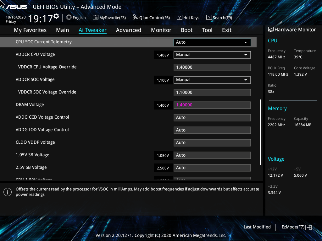Screen dimensions: 322x241
Task: Click the arrow of VDDCR CPU Voltage
Action: 246,55
